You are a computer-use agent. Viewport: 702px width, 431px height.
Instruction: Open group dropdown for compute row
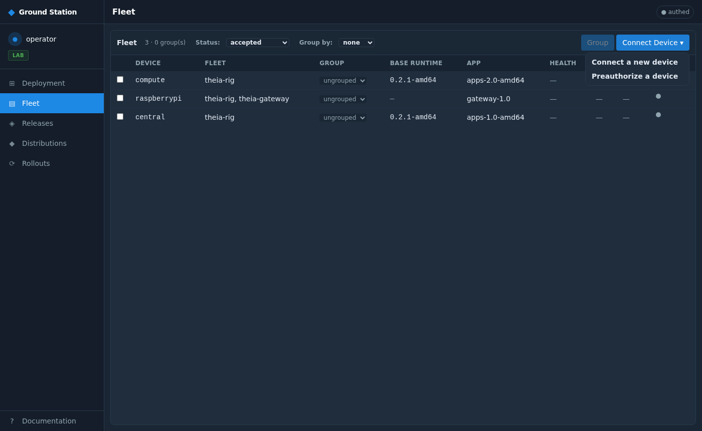coord(343,81)
